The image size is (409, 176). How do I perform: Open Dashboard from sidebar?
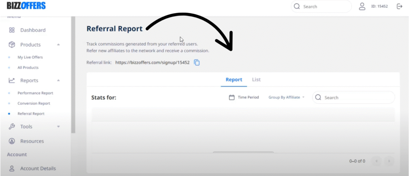tap(33, 30)
